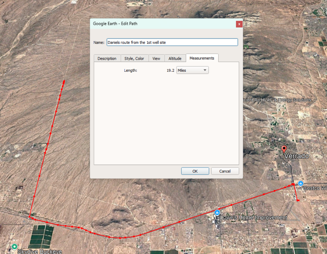Open the Style, Color tab
Screen dimensions: 327x254
pos(134,59)
